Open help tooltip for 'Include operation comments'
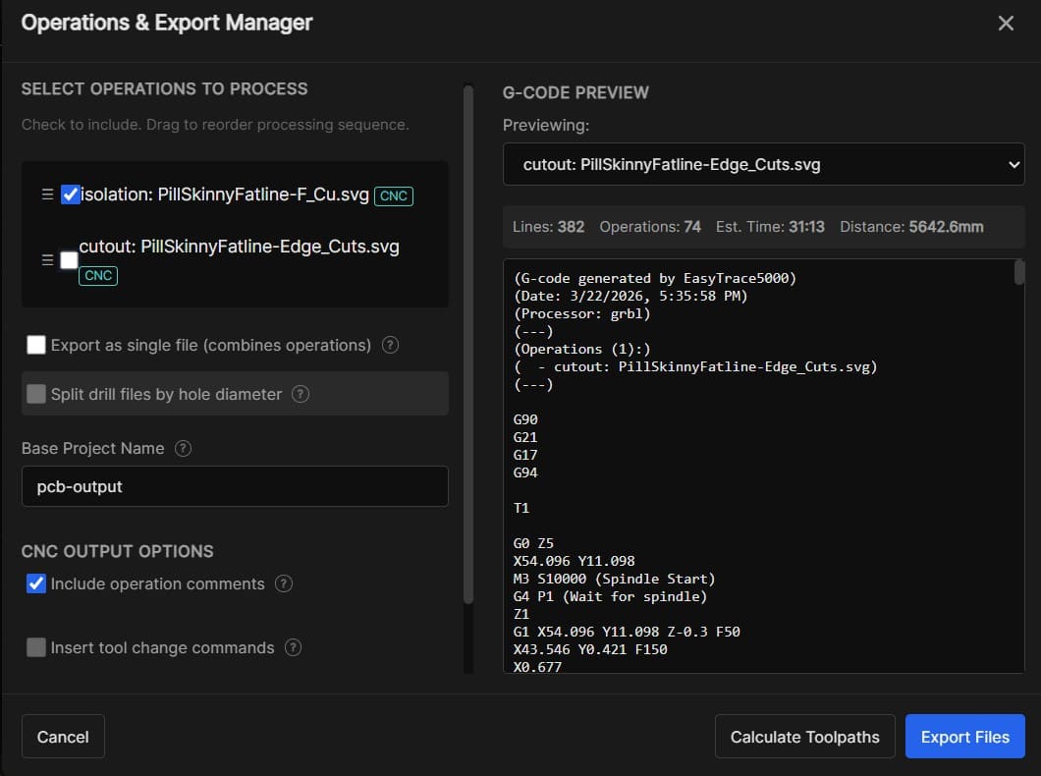 click(x=284, y=583)
